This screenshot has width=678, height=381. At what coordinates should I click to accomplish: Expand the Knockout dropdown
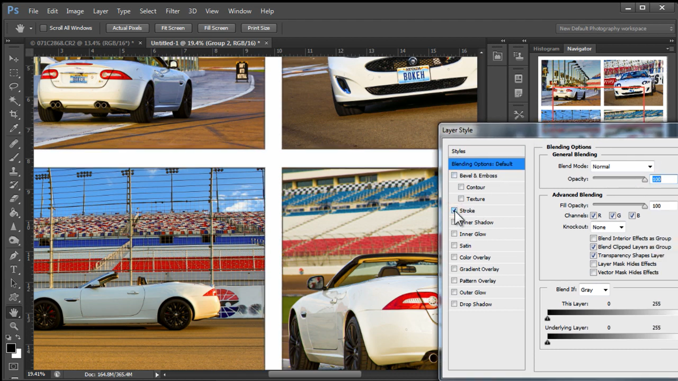[x=608, y=227]
